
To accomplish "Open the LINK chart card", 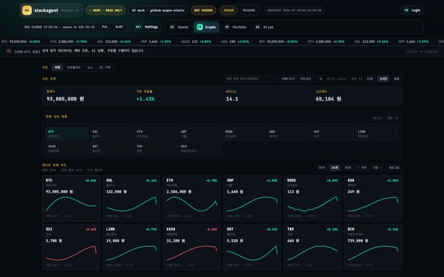I will (x=131, y=247).
